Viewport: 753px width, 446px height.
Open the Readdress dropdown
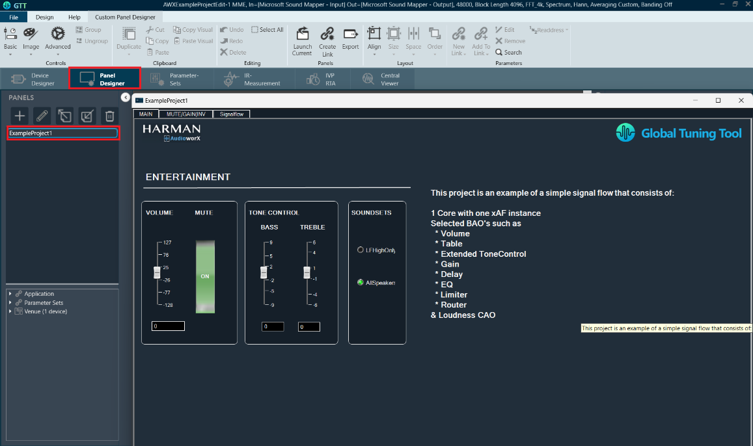(x=549, y=30)
